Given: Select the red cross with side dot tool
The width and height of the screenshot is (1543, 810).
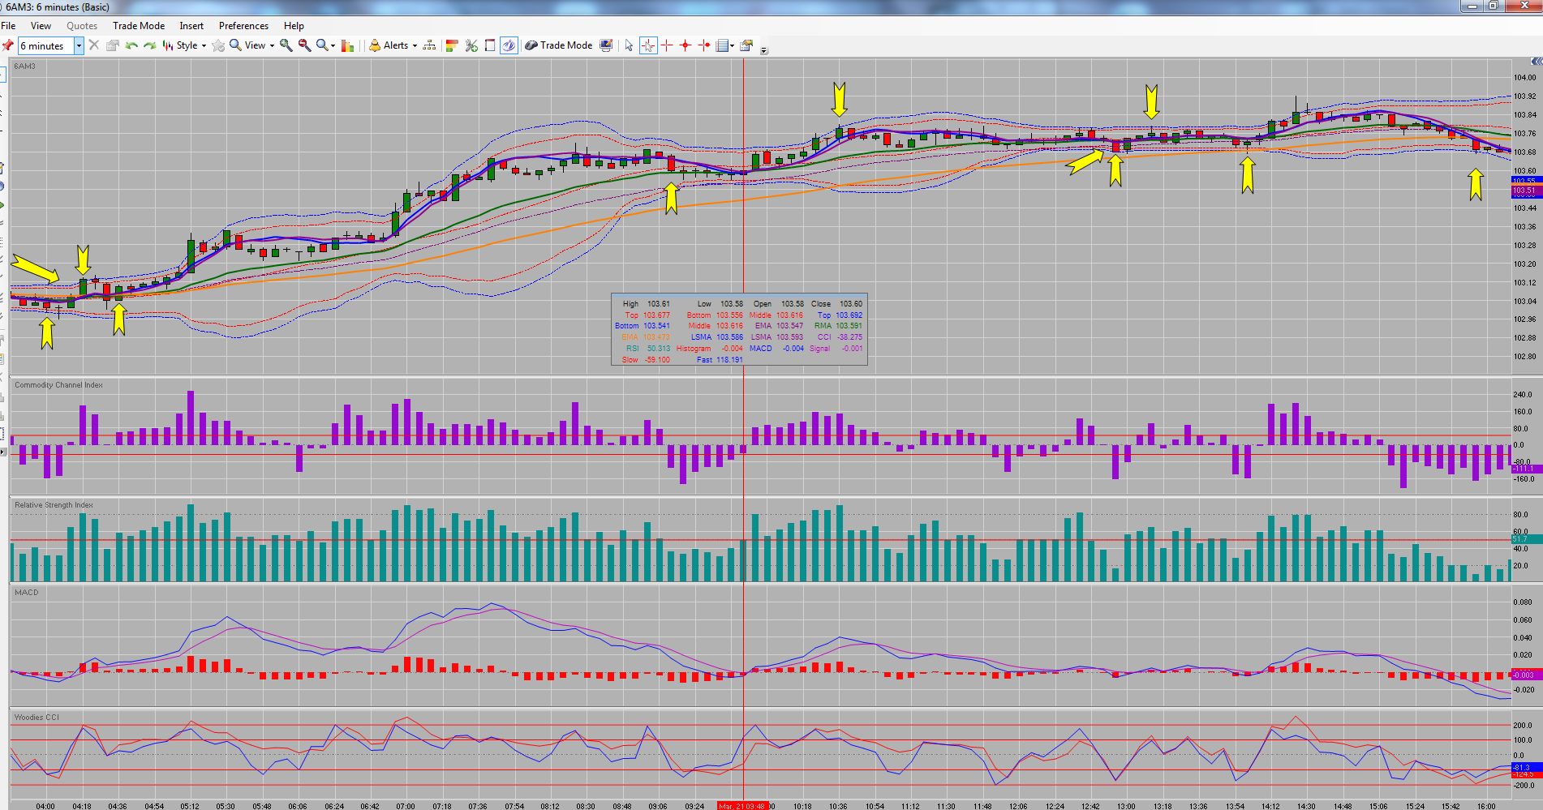Looking at the screenshot, I should pos(704,45).
